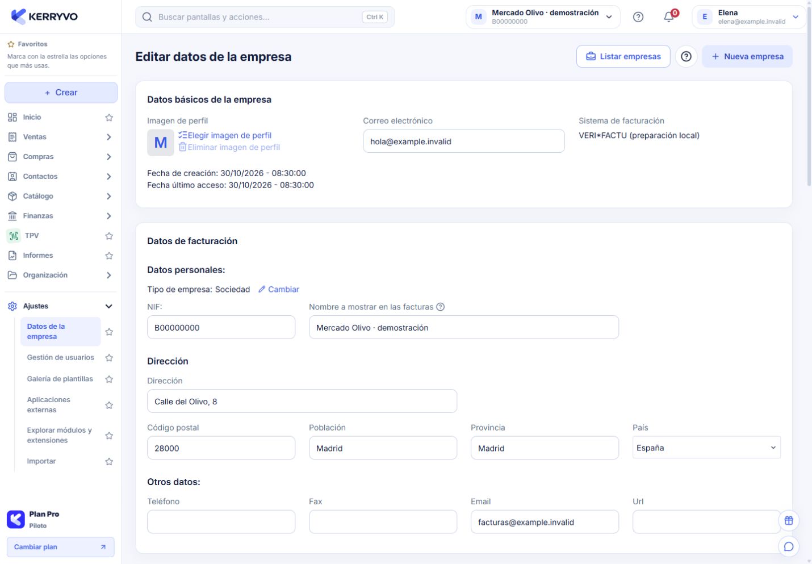Image resolution: width=812 pixels, height=564 pixels.
Task: Expand the Catálogo section
Action: 109,197
